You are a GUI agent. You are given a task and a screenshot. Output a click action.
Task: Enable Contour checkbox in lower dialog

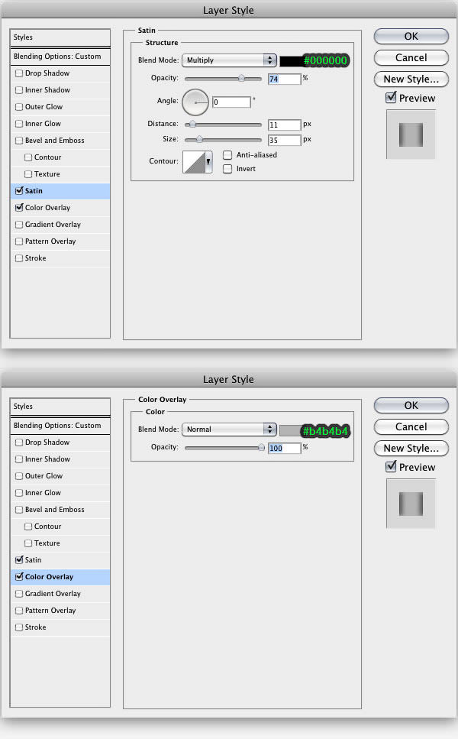(28, 527)
